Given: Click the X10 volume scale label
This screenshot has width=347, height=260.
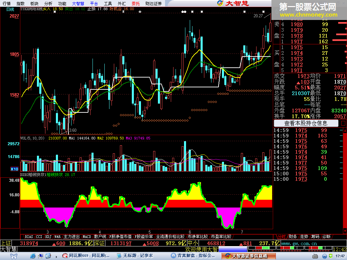Looking at the screenshot, I should coord(14,169).
